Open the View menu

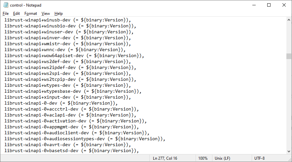coord(46,14)
